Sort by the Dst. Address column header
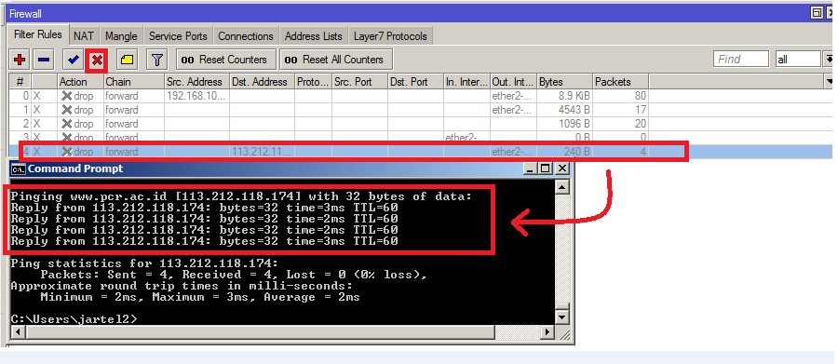838x364 pixels. [x=262, y=82]
